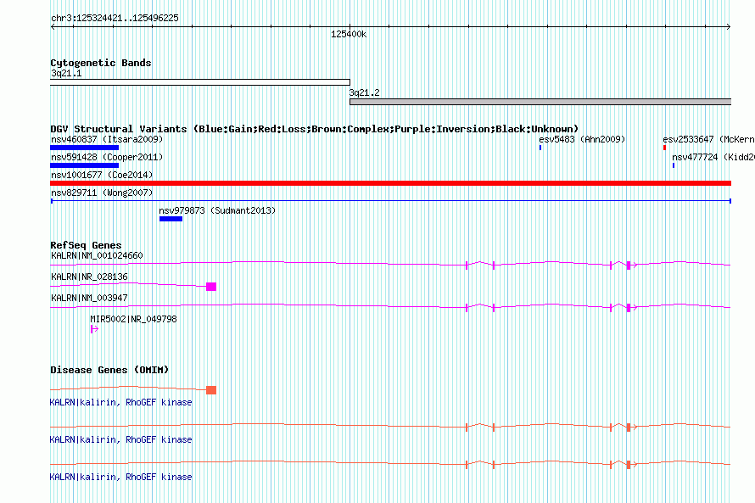Click the KALRN|NM_003947 transcript label

[x=89, y=298]
